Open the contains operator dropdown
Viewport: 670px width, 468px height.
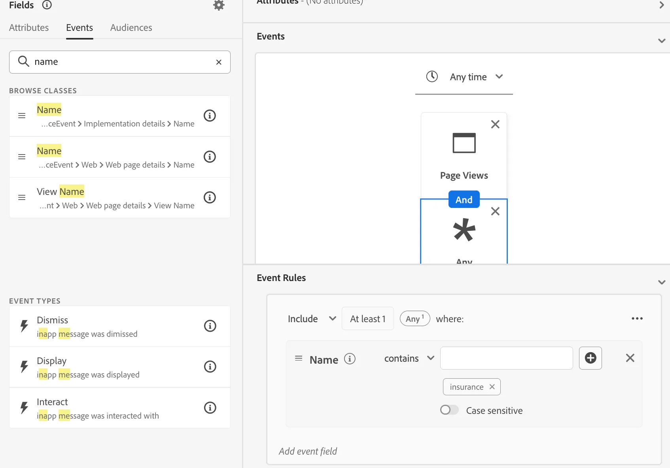tap(409, 358)
